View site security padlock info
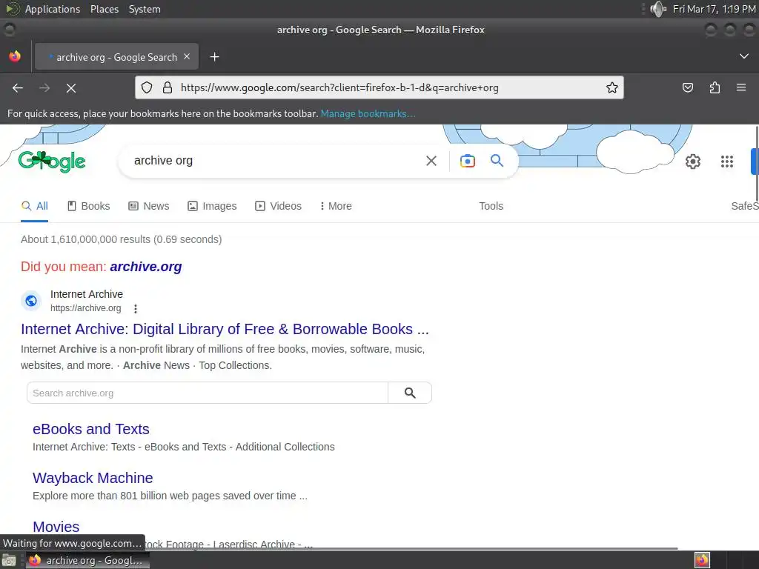Screen dimensions: 759x569 pos(168,87)
